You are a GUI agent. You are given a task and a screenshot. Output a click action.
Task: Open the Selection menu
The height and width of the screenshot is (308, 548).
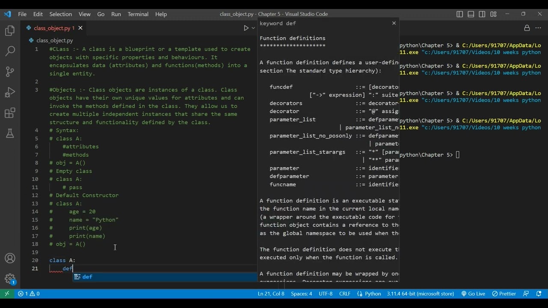60,14
